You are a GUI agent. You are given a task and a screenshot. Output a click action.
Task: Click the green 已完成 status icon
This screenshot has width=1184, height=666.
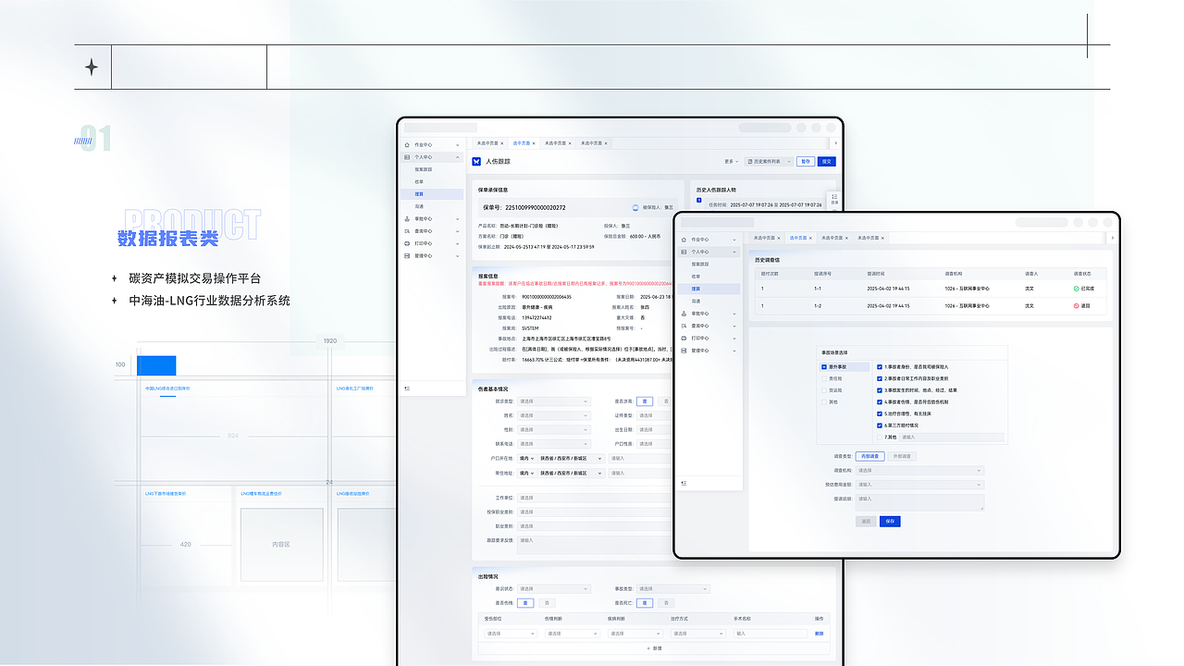click(x=1076, y=289)
